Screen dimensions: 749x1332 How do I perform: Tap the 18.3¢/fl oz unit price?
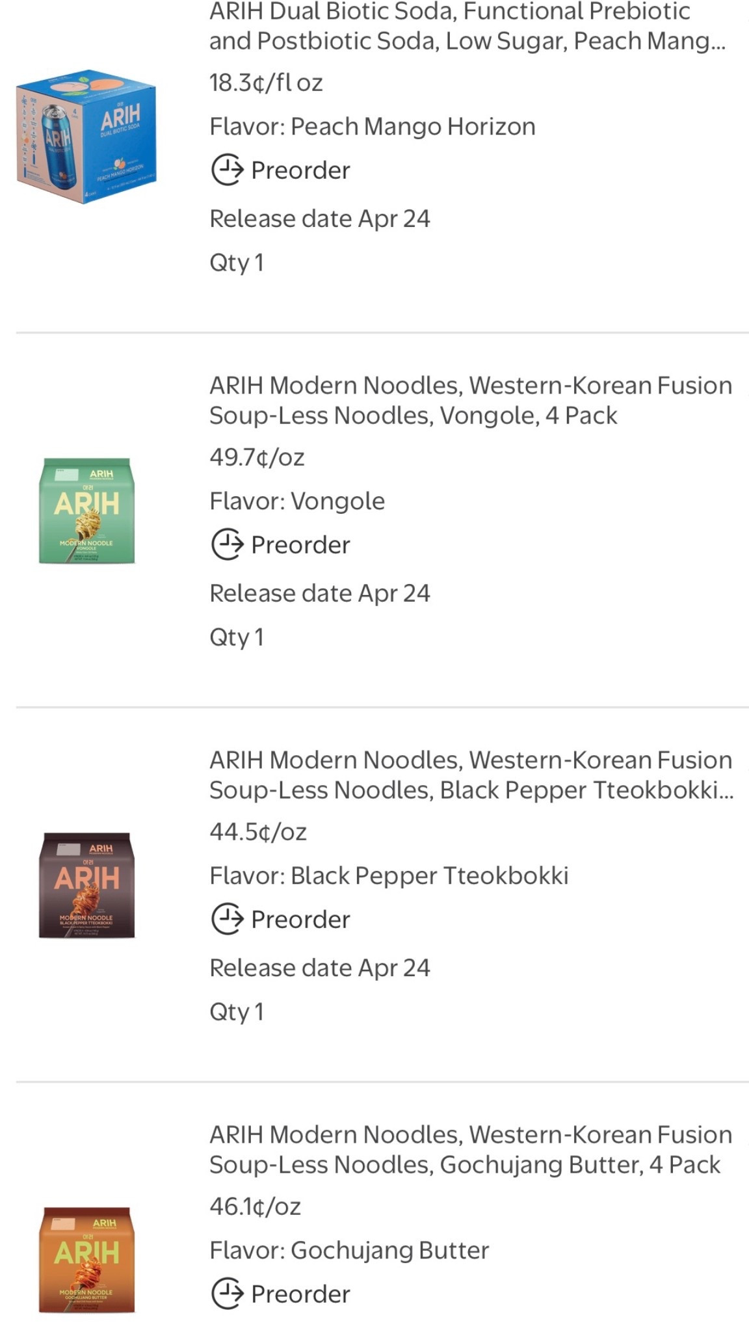[x=266, y=83]
